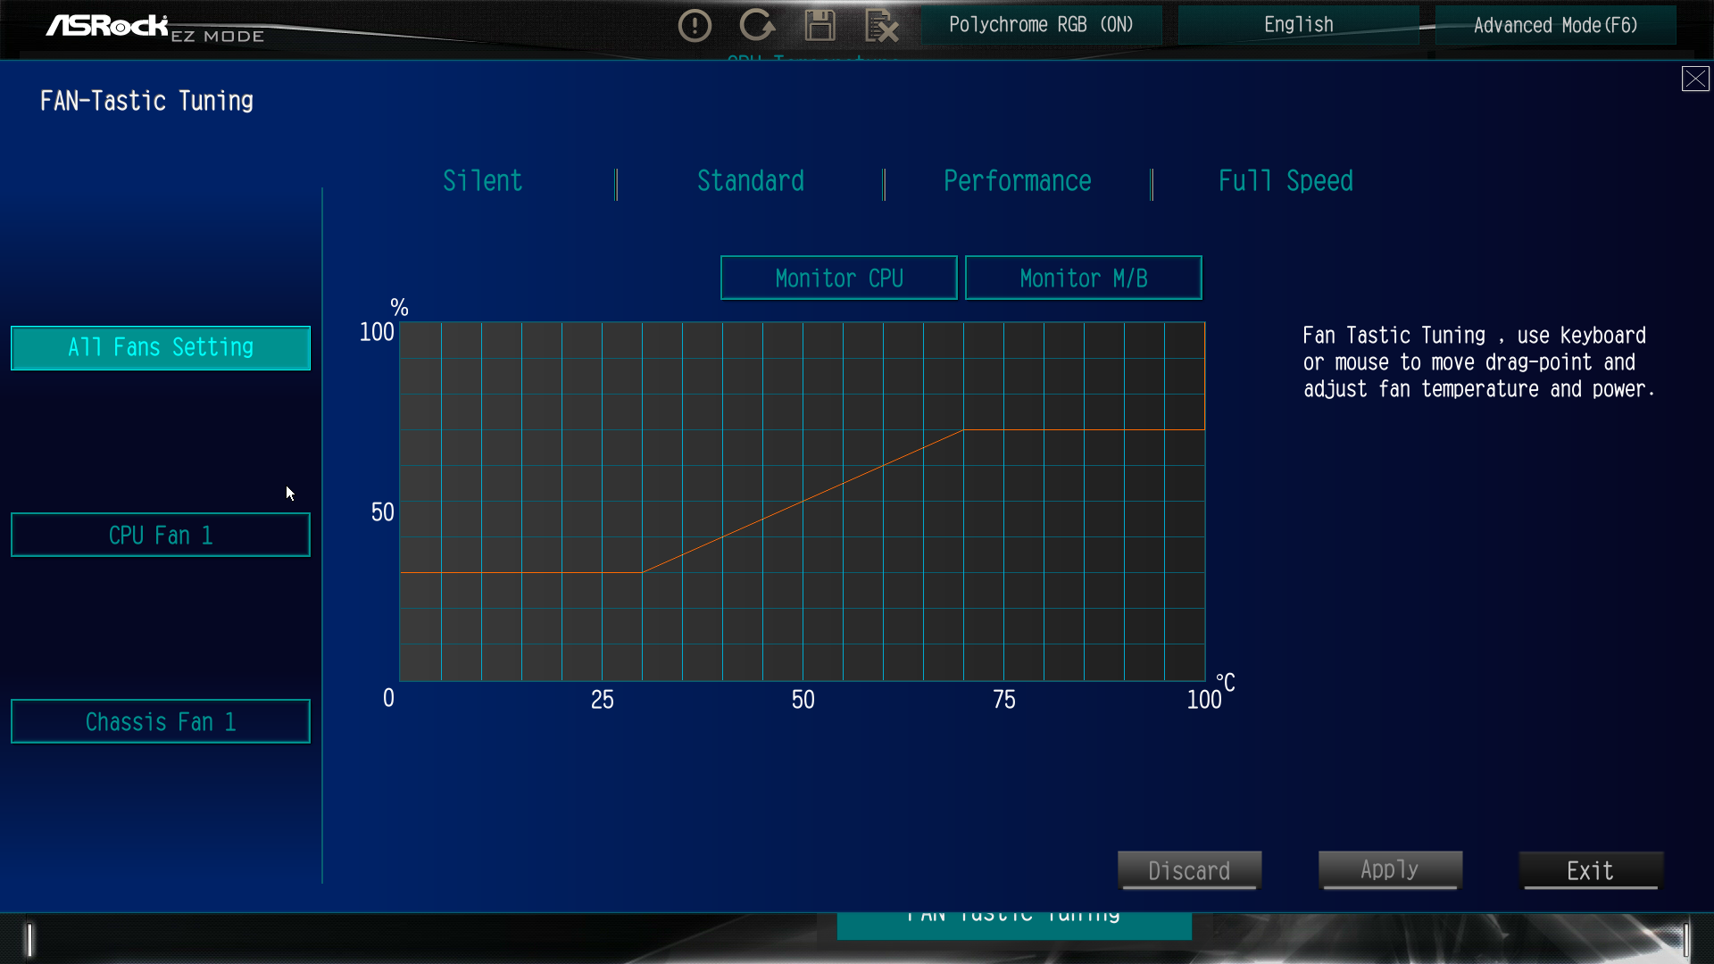
Task: Click the floppy disk save icon
Action: point(820,26)
